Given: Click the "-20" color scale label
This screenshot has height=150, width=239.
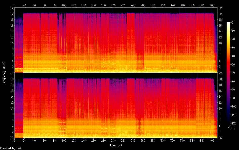Looking at the screenshot, I should click(233, 39).
